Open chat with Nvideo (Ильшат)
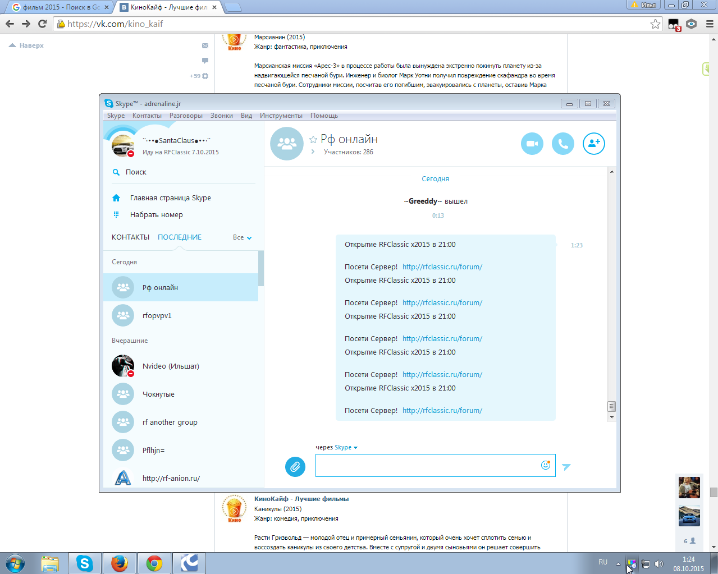Image resolution: width=718 pixels, height=574 pixels. pyautogui.click(x=181, y=366)
